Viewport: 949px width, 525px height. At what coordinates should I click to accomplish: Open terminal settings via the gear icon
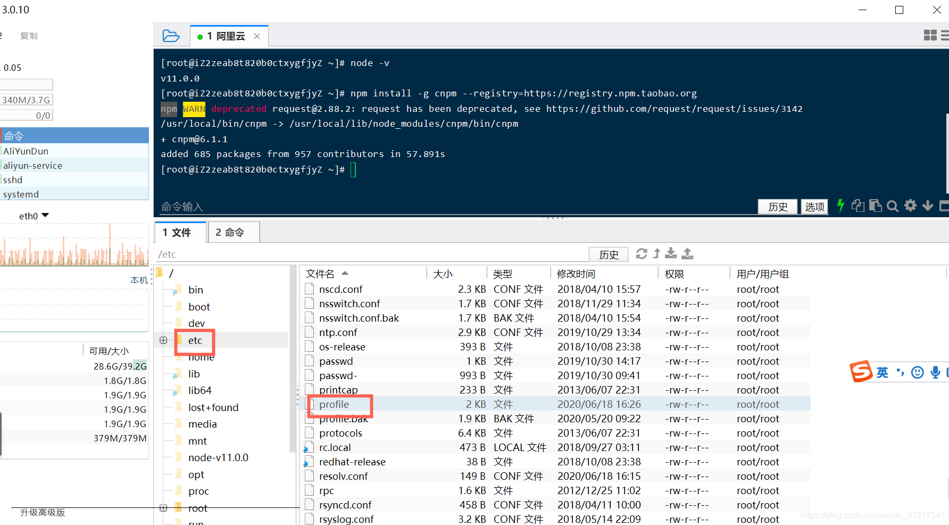(910, 206)
